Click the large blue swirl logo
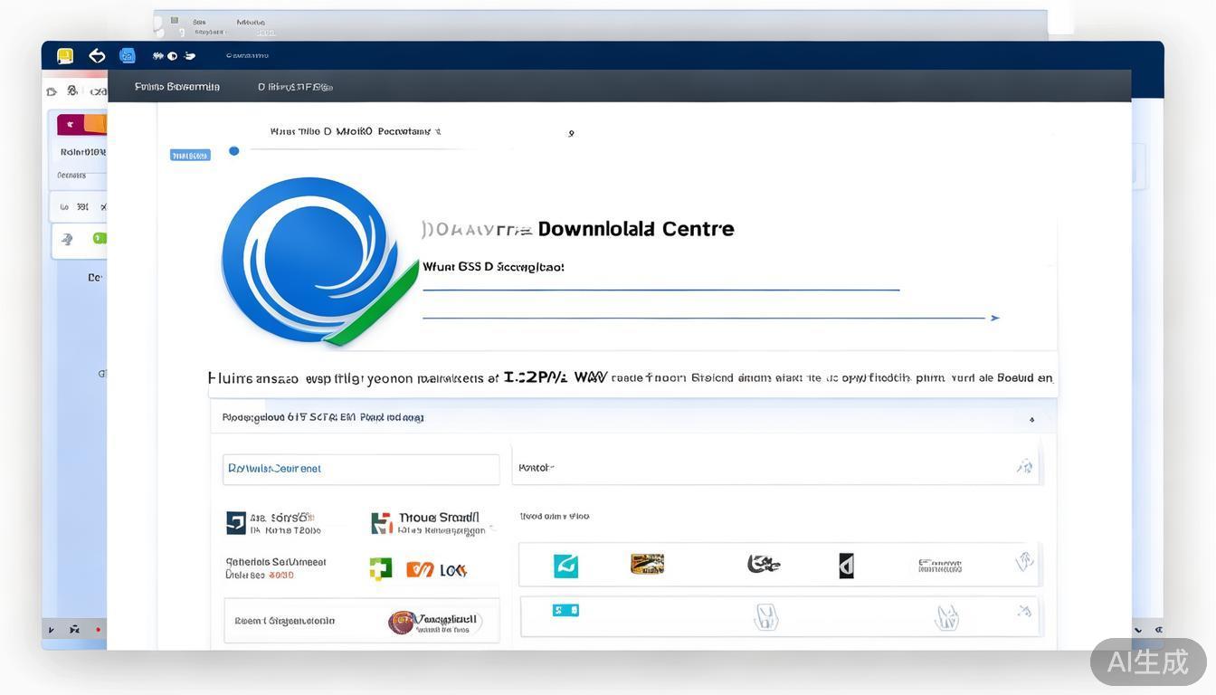 [x=312, y=261]
